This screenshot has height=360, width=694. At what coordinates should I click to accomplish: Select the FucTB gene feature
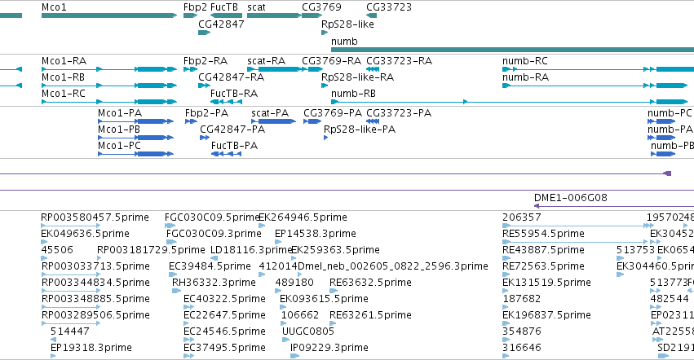click(226, 15)
